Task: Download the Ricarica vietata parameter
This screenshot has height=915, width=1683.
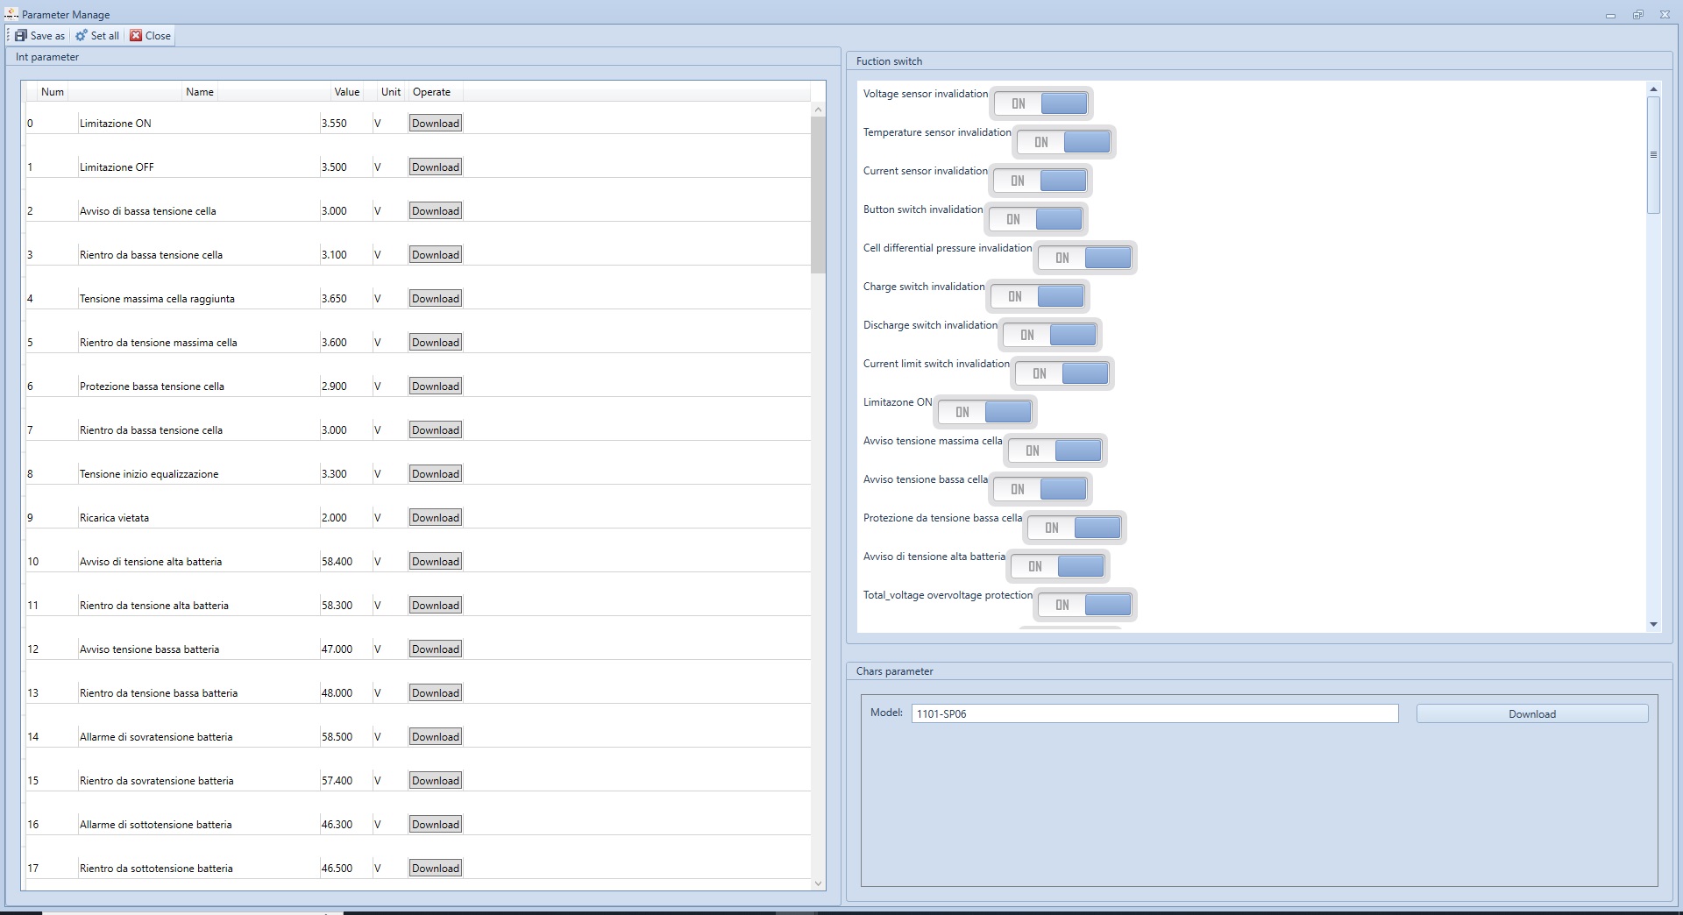Action: tap(436, 518)
